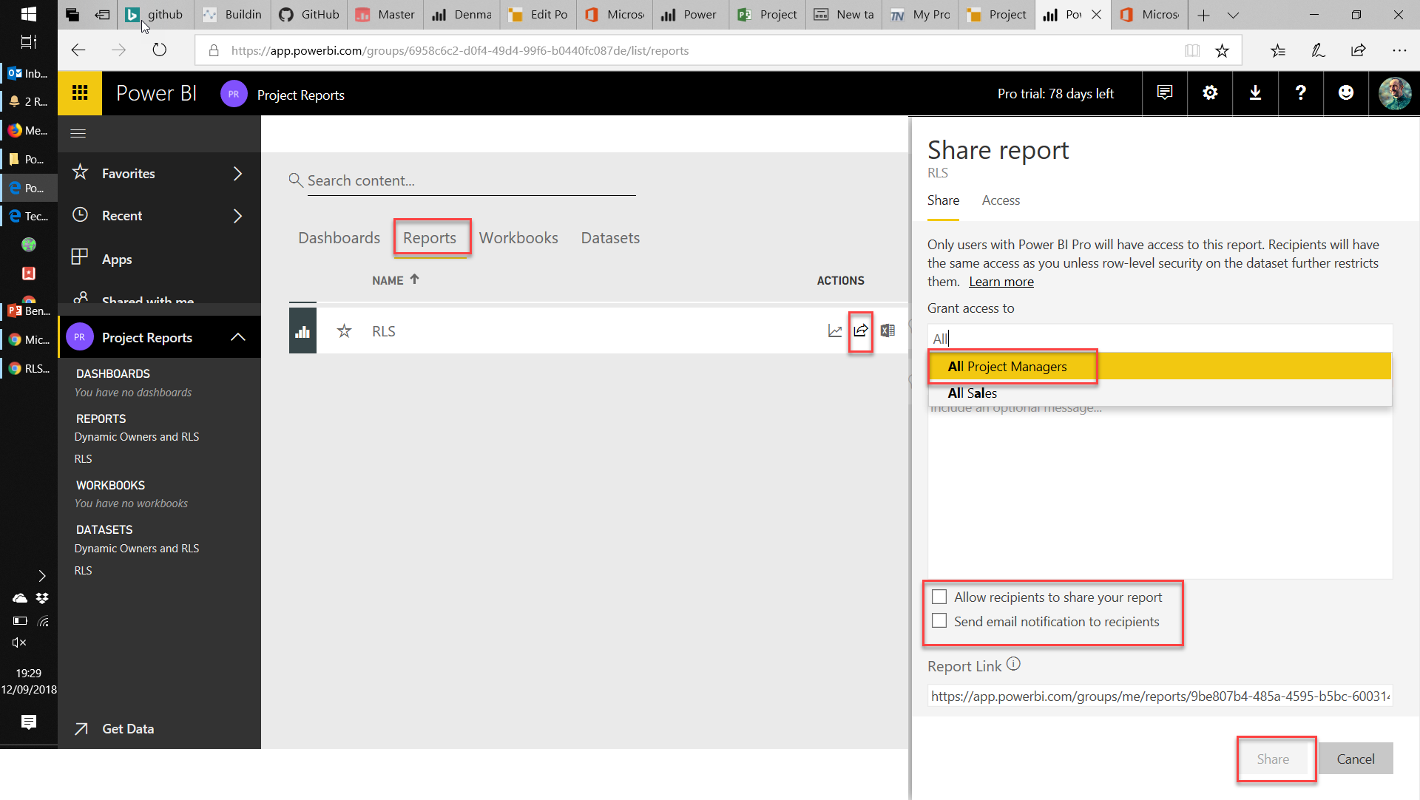
Task: Open the settings gear in Power BI header
Action: point(1210,93)
